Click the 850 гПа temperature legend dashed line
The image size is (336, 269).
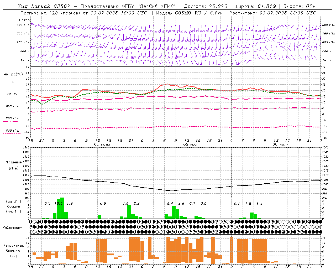(12, 109)
